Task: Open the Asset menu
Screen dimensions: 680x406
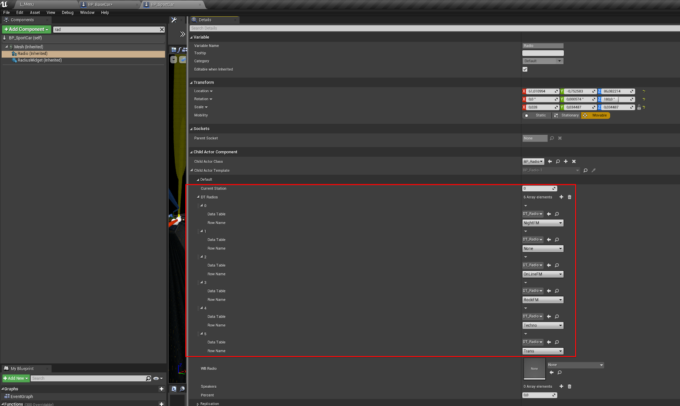Action: (x=35, y=12)
